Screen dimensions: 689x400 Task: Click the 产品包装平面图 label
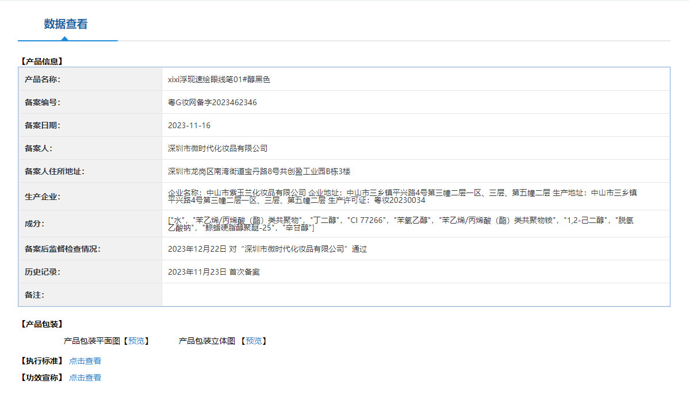[92, 341]
